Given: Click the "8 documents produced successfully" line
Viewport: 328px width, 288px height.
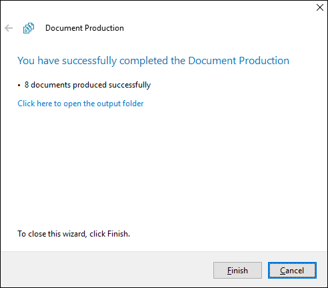Looking at the screenshot, I should point(87,85).
